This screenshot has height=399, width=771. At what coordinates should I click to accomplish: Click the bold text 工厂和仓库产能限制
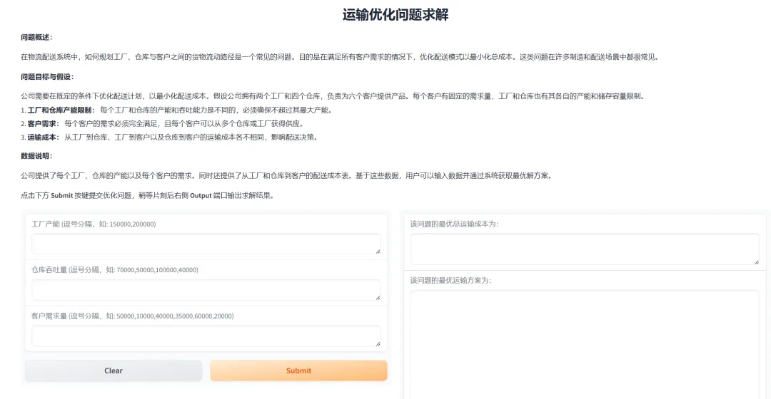point(61,110)
